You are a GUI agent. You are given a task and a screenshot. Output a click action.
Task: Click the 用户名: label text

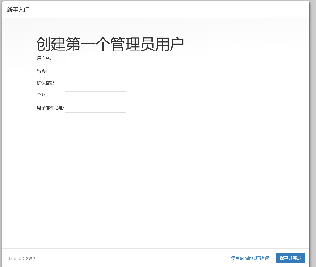tap(44, 58)
